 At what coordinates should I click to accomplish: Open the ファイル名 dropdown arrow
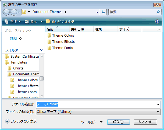pos(158,104)
